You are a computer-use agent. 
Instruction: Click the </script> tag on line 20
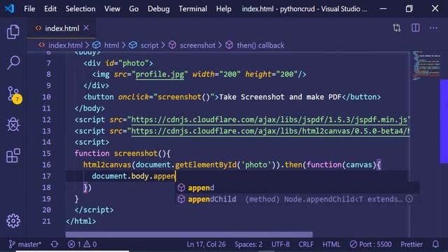(94, 210)
